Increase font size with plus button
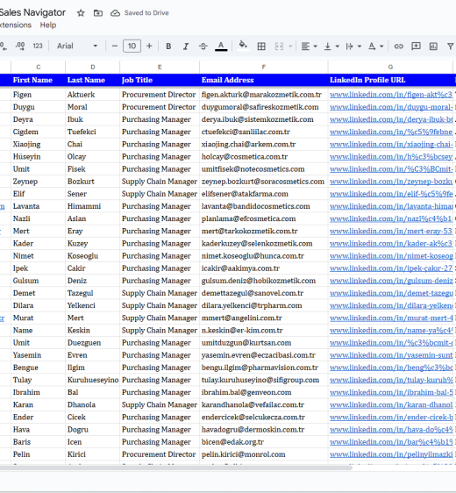The height and width of the screenshot is (493, 456). pos(149,46)
